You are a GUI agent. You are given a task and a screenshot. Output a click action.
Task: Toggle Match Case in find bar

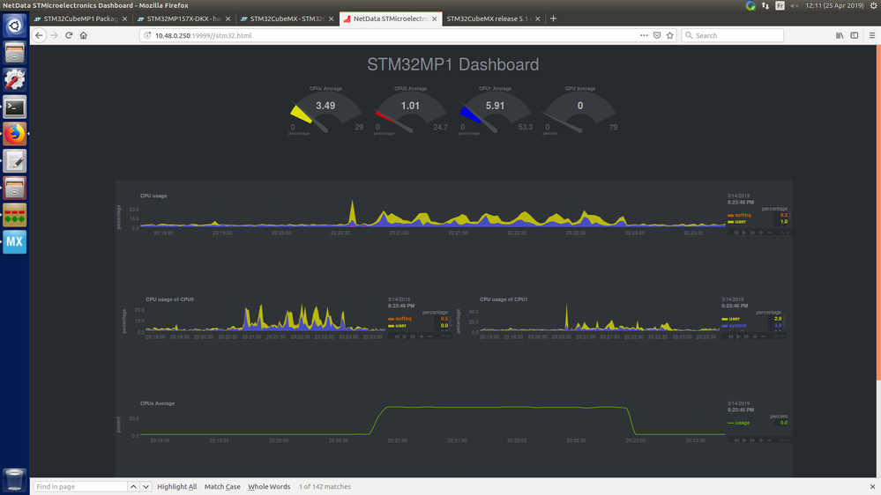pyautogui.click(x=222, y=486)
